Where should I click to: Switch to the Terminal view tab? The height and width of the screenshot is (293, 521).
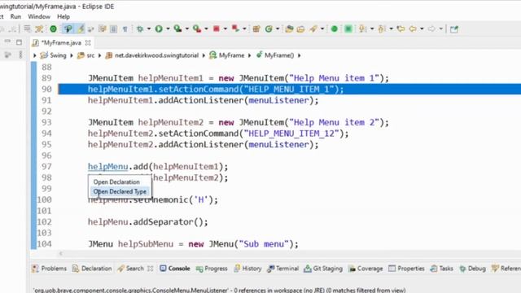point(282,269)
